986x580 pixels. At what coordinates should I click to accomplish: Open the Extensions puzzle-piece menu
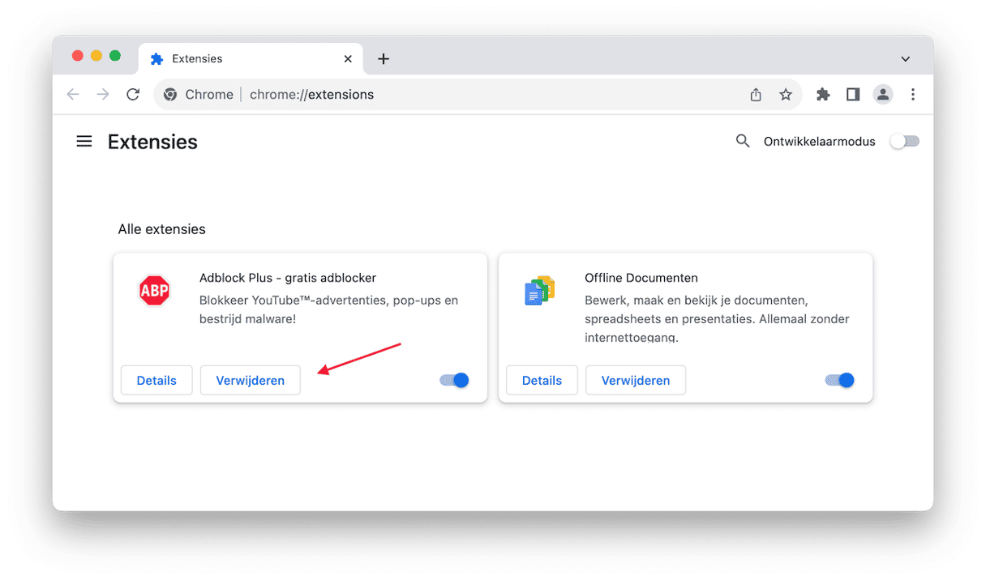tap(823, 95)
